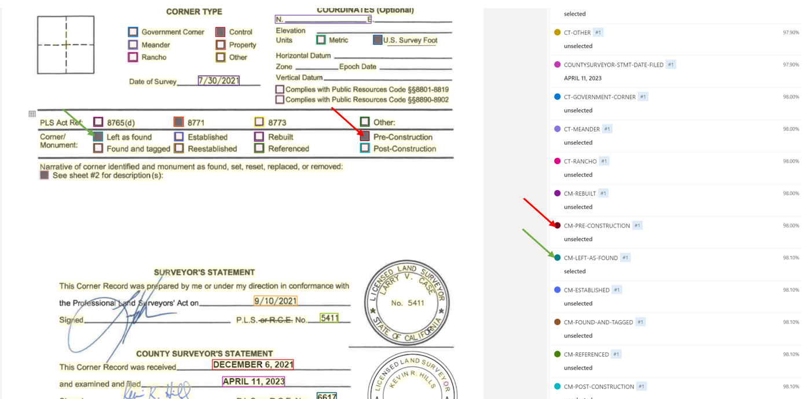The width and height of the screenshot is (806, 399).
Task: Click the 8771 PLS Act Ref checkbox
Action: [x=179, y=122]
